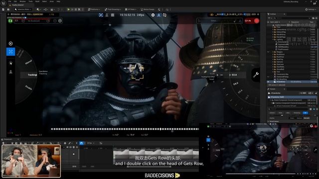Select the General filter button in Details

(x=272, y=113)
